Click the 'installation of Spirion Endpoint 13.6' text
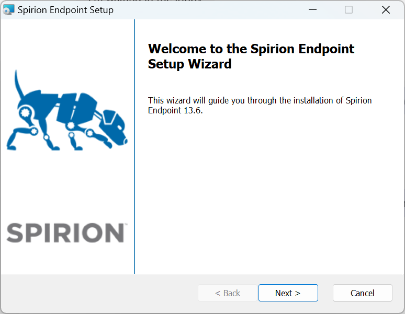The height and width of the screenshot is (314, 405). 260,105
